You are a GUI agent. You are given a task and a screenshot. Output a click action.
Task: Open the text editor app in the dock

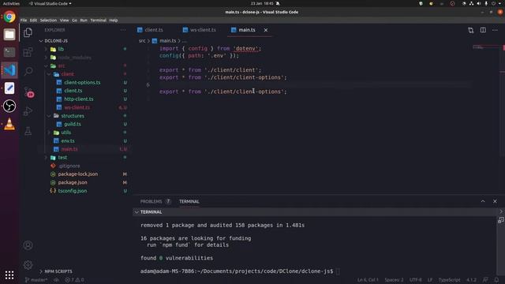coord(9,88)
